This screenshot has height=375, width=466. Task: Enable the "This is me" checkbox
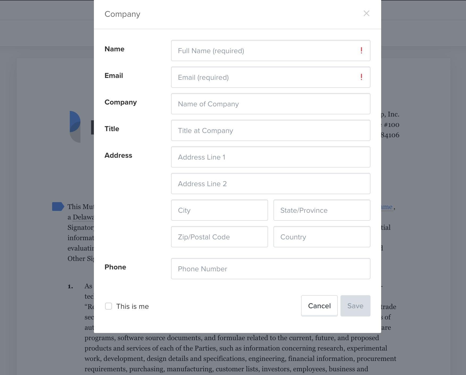pos(109,306)
